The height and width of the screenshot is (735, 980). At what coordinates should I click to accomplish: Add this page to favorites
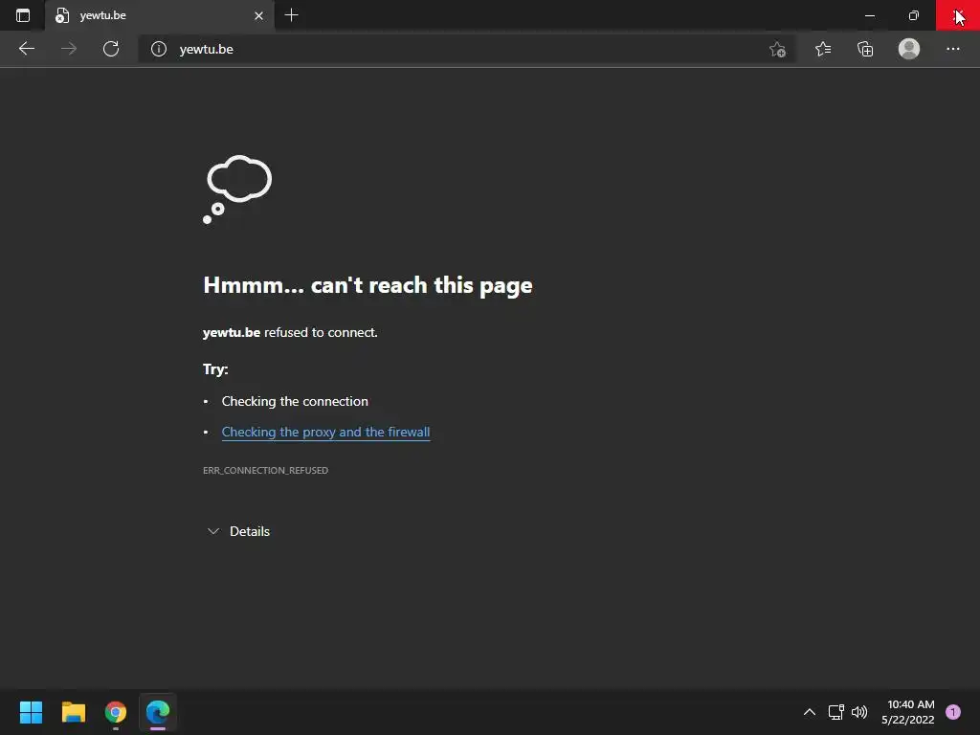[x=777, y=49]
